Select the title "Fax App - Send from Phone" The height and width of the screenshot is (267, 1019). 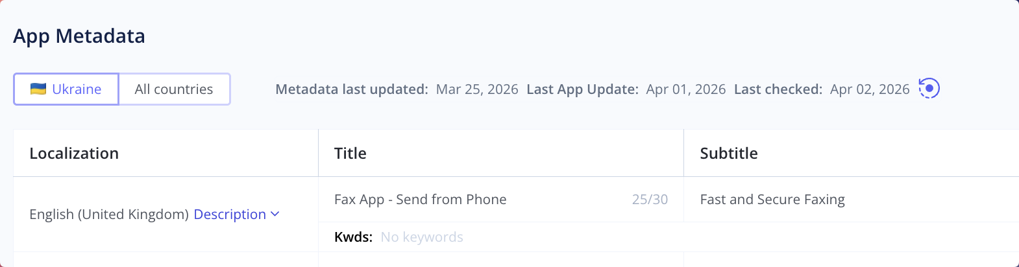(420, 199)
